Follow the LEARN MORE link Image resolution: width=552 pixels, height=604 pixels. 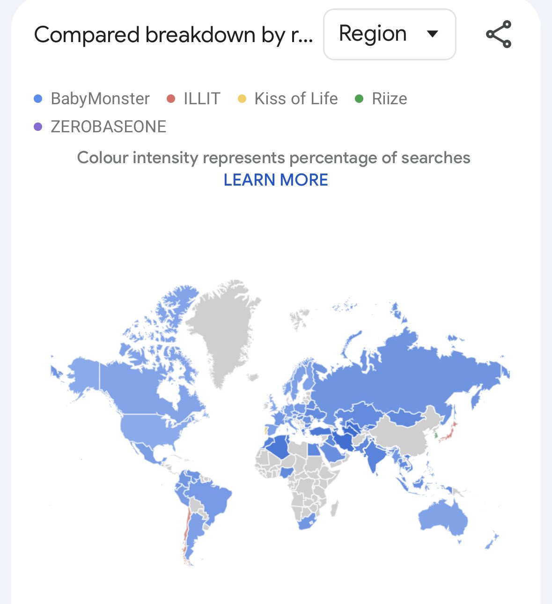pyautogui.click(x=276, y=180)
